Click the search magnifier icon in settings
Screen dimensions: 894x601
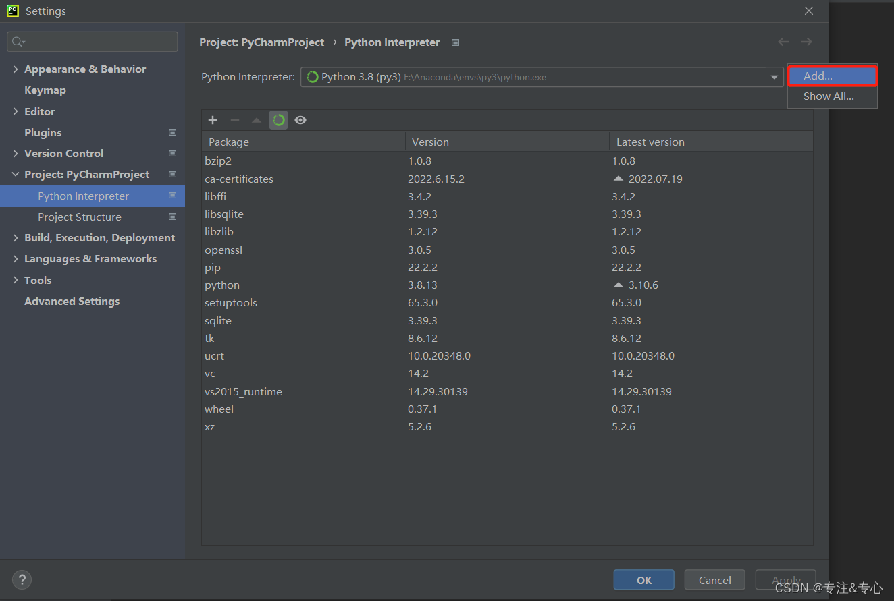point(18,42)
